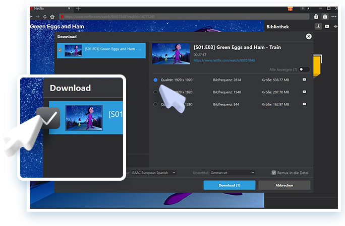The image size is (345, 226).
Task: Open the audio dropdown showing European Spanish
Action: pyautogui.click(x=153, y=173)
